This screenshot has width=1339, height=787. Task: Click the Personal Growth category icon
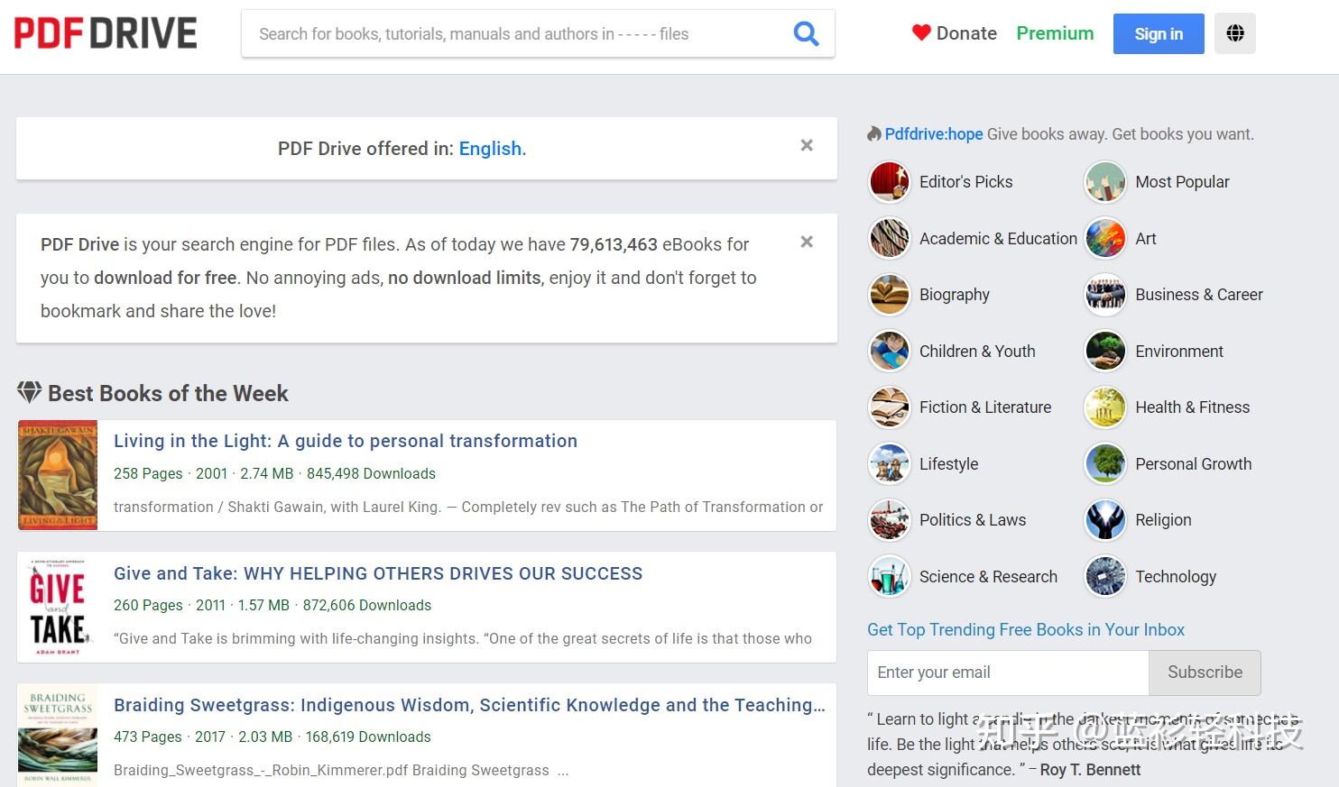[1105, 464]
